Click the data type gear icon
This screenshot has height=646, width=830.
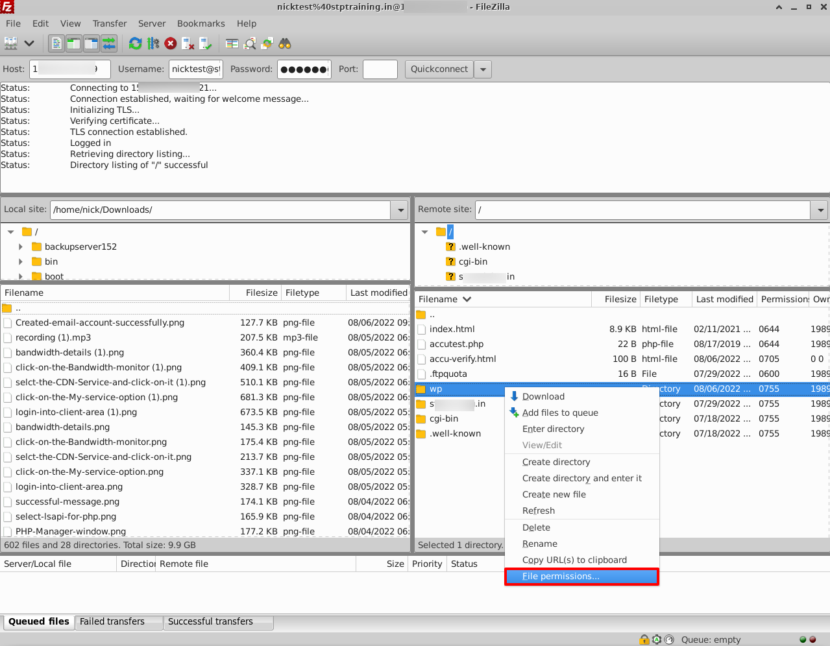[x=657, y=640]
